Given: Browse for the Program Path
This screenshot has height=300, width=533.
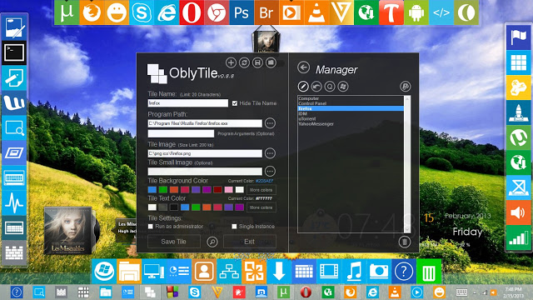Looking at the screenshot, I should 270,123.
